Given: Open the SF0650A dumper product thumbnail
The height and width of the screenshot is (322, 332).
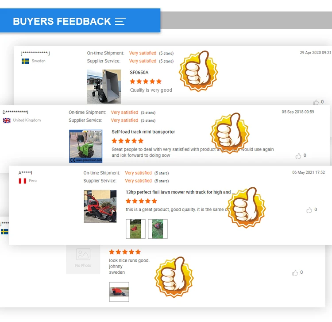Looking at the screenshot, I should coord(104,86).
